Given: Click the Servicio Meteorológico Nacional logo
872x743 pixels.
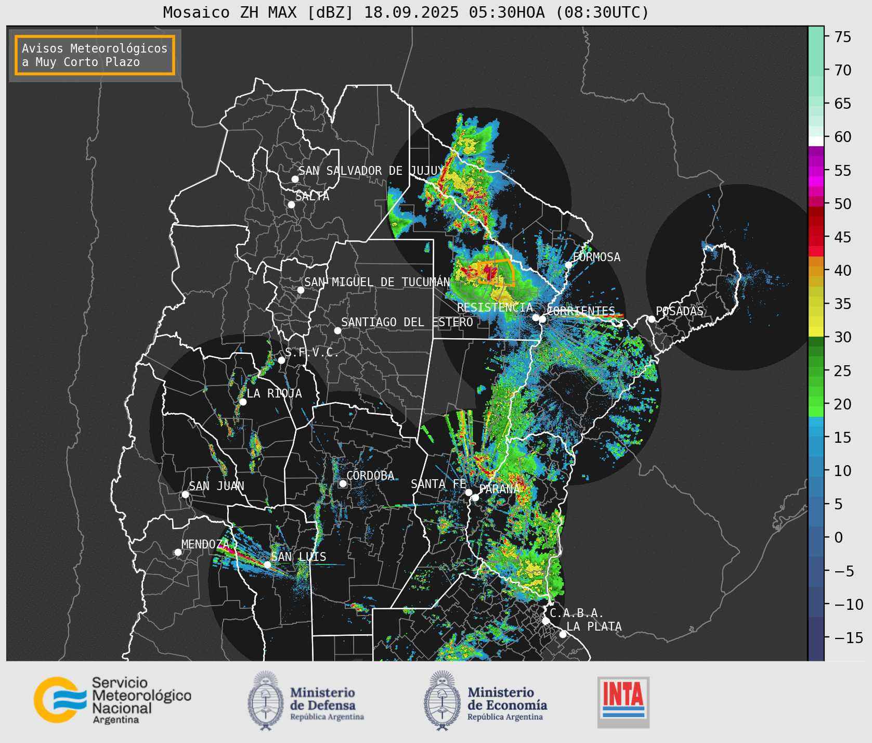Looking at the screenshot, I should pyautogui.click(x=113, y=700).
